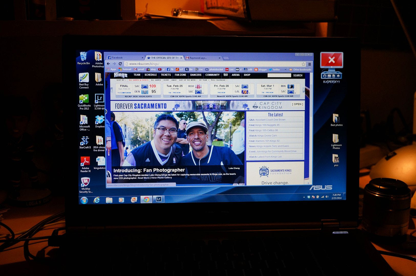This screenshot has height=276, width=416.
Task: Expand the BY TEAM filter dropdown
Action: (204, 80)
